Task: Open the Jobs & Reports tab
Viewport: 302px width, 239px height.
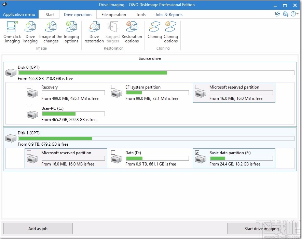Action: (169, 14)
